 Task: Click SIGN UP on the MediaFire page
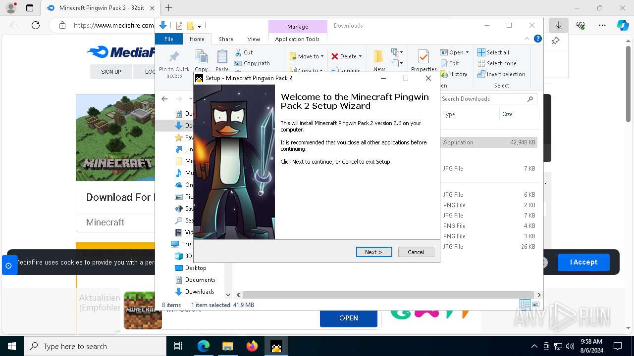(x=111, y=72)
